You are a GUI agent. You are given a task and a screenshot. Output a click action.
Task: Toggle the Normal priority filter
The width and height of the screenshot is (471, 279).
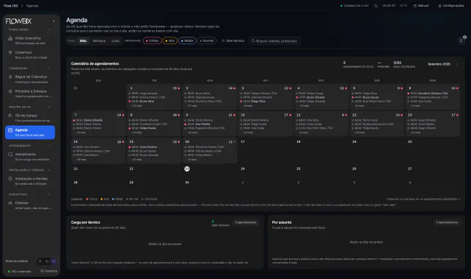[207, 40]
